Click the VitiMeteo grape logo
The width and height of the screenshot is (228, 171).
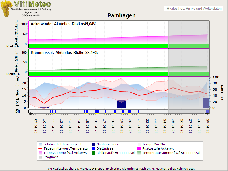click(x=6, y=9)
